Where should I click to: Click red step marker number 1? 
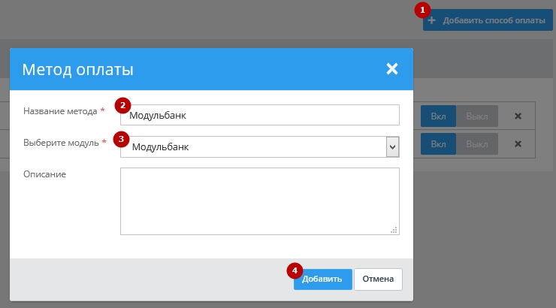423,11
